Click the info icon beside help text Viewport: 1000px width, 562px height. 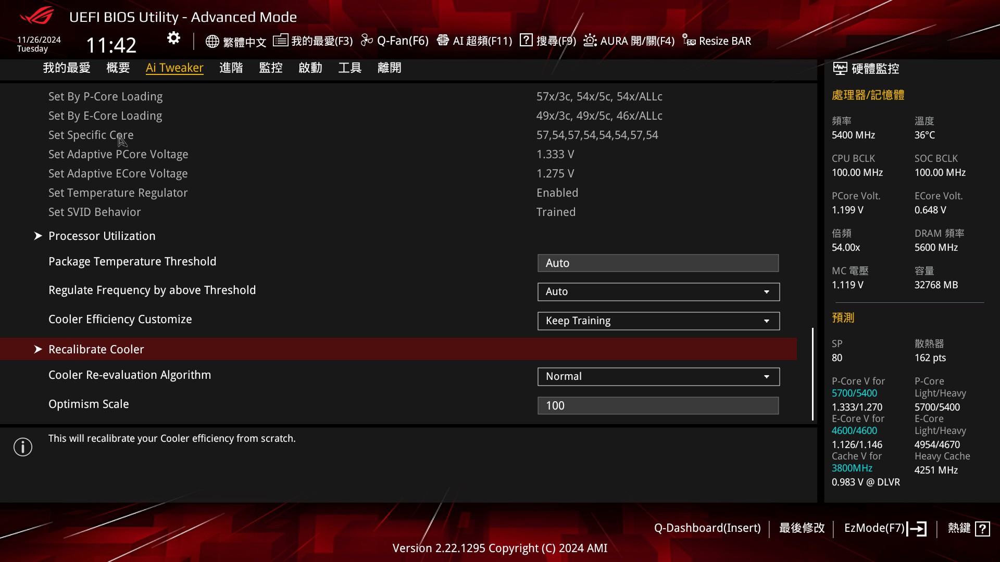23,447
